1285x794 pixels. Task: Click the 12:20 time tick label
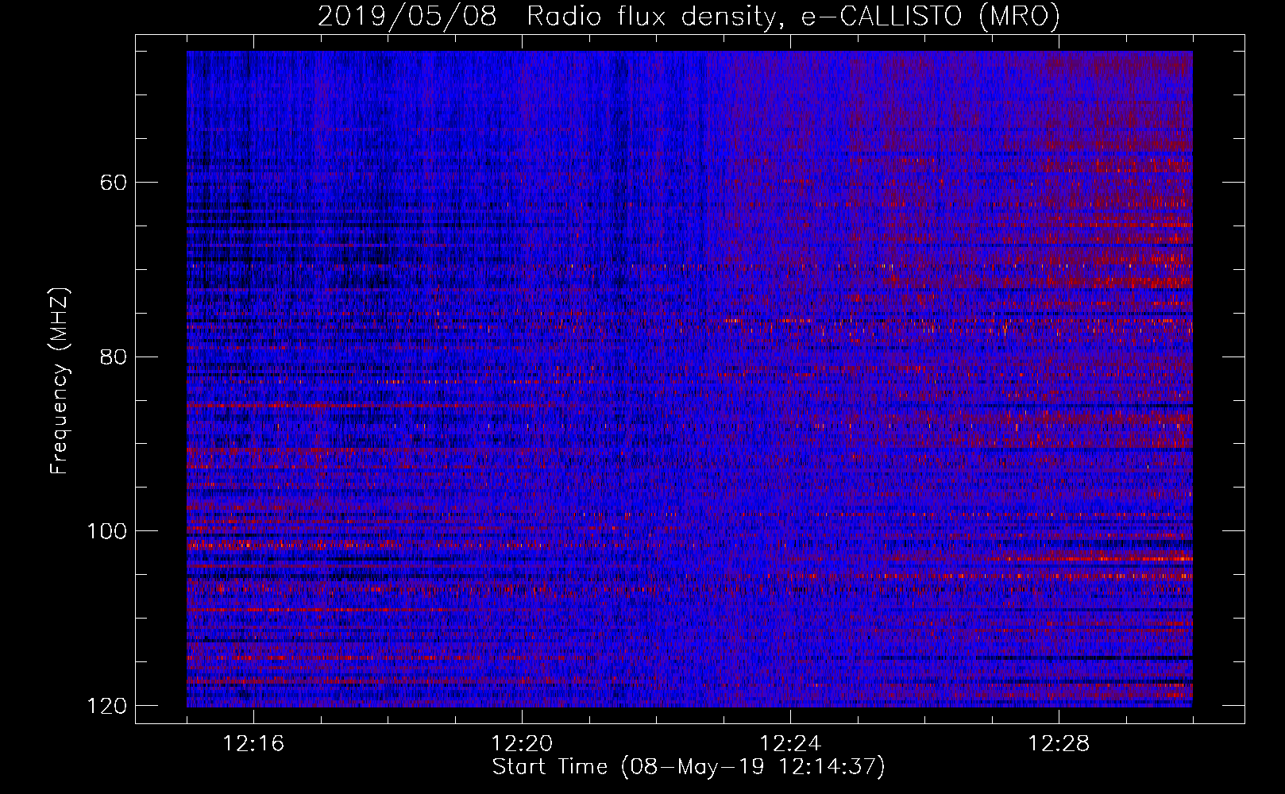tap(522, 744)
